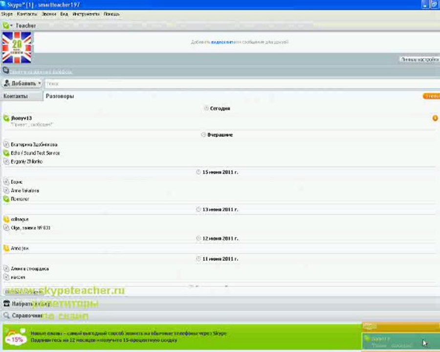440x352 pixels.
Task: Open the Контакты menu in menu bar
Action: (x=27, y=14)
